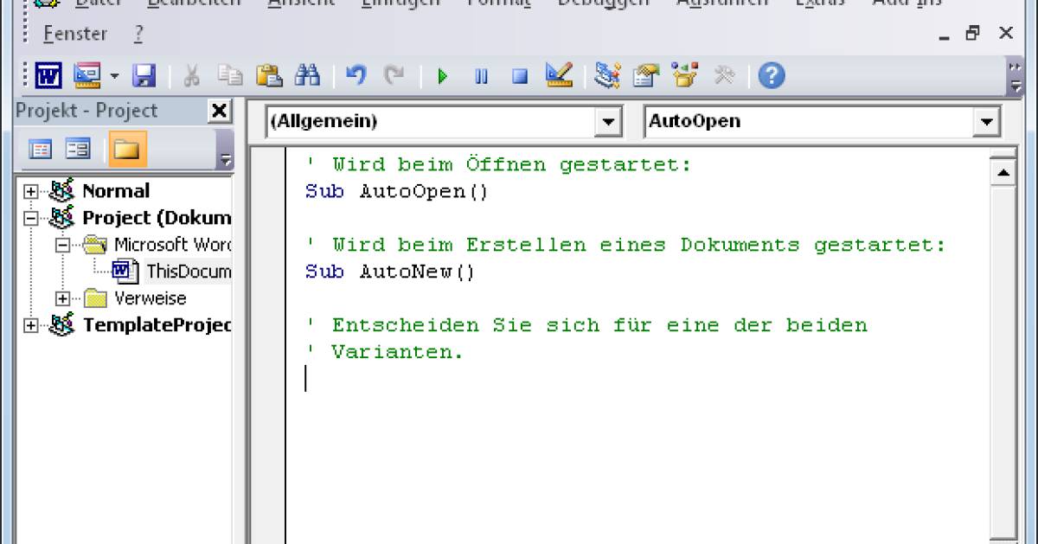The width and height of the screenshot is (1038, 544).
Task: Expand the Normal project node
Action: tap(31, 191)
